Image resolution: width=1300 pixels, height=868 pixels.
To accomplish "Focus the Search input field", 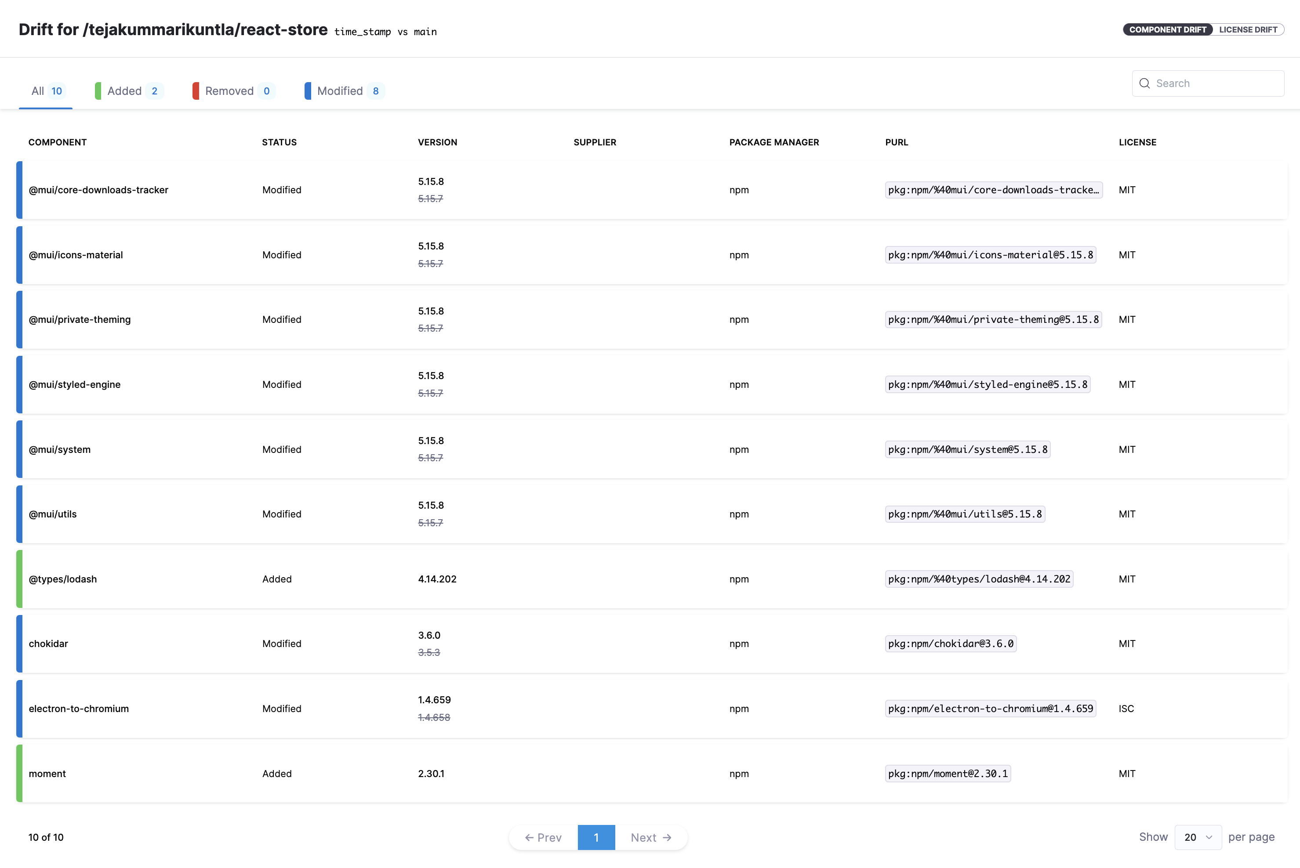I will (1208, 83).
